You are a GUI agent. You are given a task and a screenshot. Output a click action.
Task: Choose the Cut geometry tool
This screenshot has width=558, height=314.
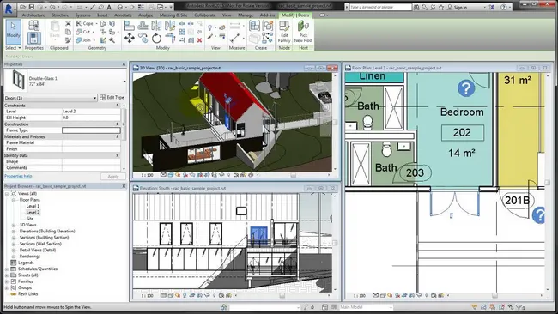83,32
